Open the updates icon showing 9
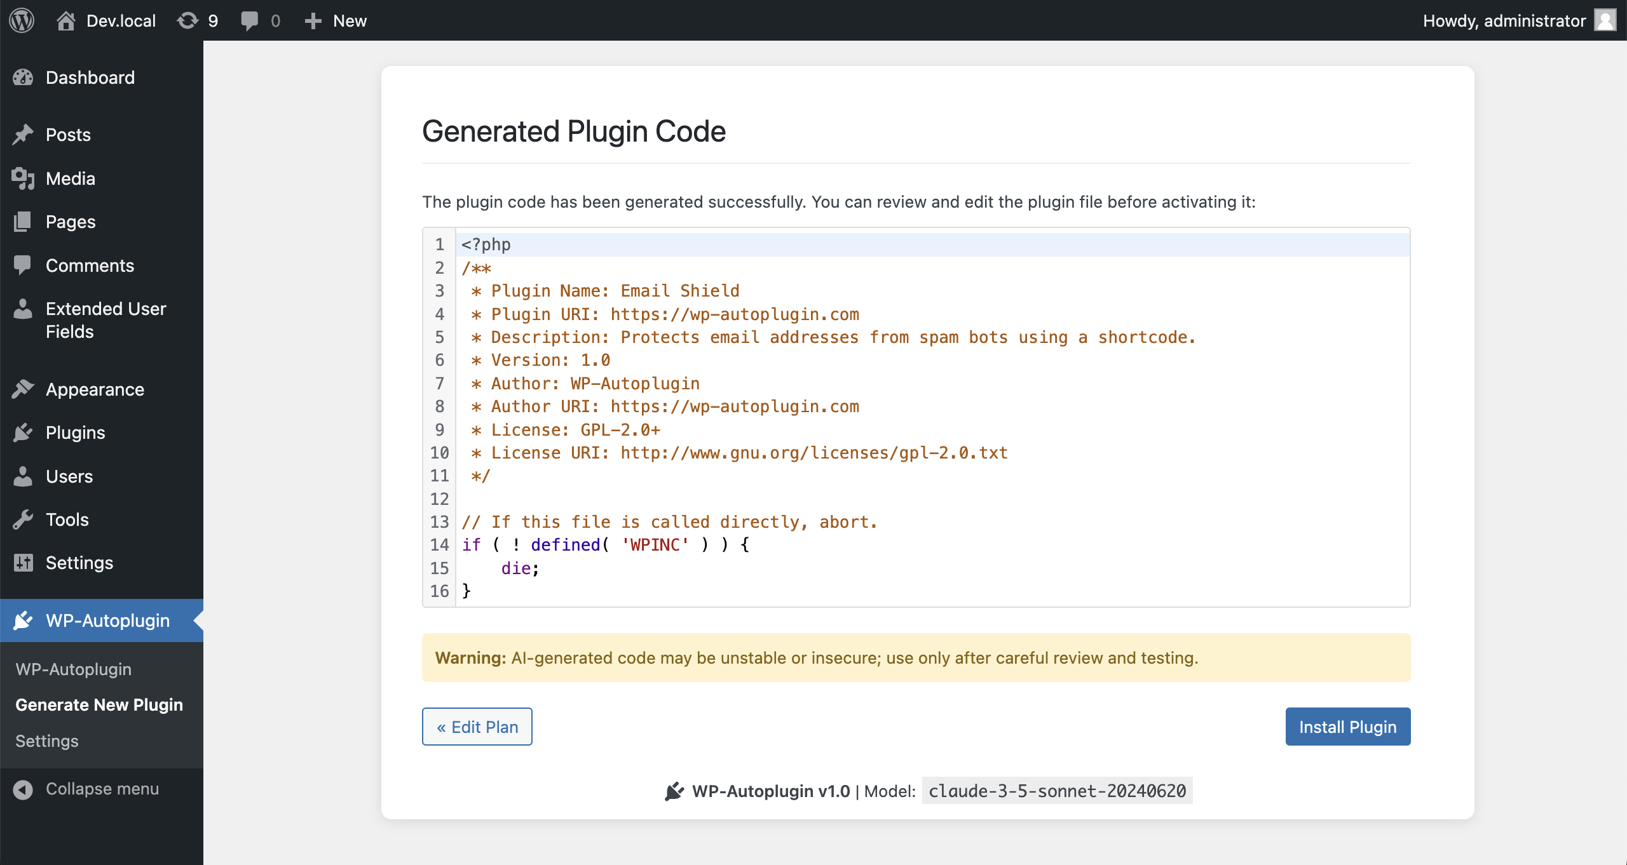This screenshot has width=1627, height=865. tap(197, 20)
